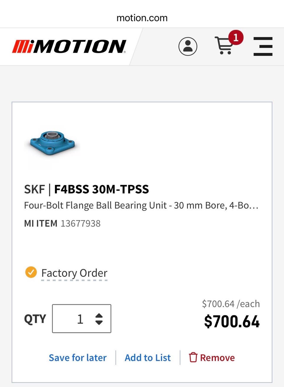284x387 pixels.
Task: Choose Add to List
Action: pyautogui.click(x=148, y=358)
